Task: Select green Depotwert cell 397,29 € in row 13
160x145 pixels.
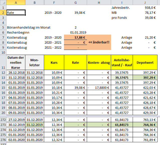Action: click(145, 78)
